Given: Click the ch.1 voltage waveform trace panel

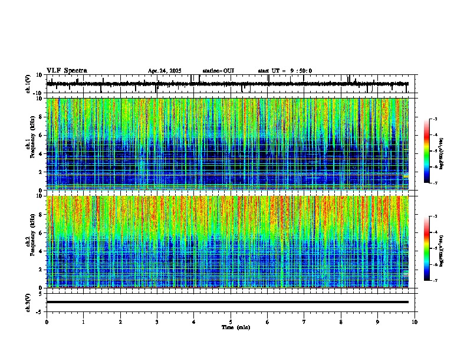Looking at the screenshot, I should tap(231, 84).
